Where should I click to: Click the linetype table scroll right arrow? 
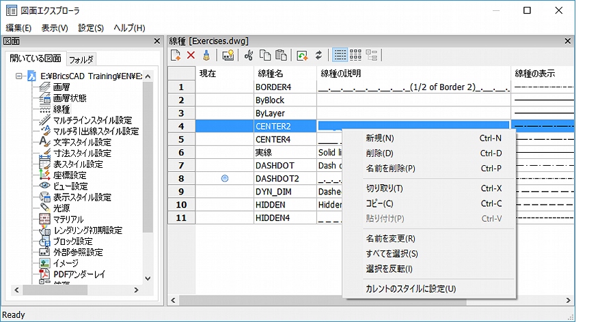pos(569,301)
